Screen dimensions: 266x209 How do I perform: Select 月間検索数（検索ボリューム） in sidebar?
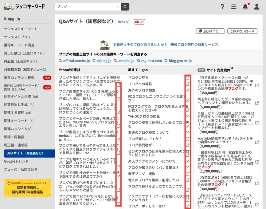click(x=25, y=69)
